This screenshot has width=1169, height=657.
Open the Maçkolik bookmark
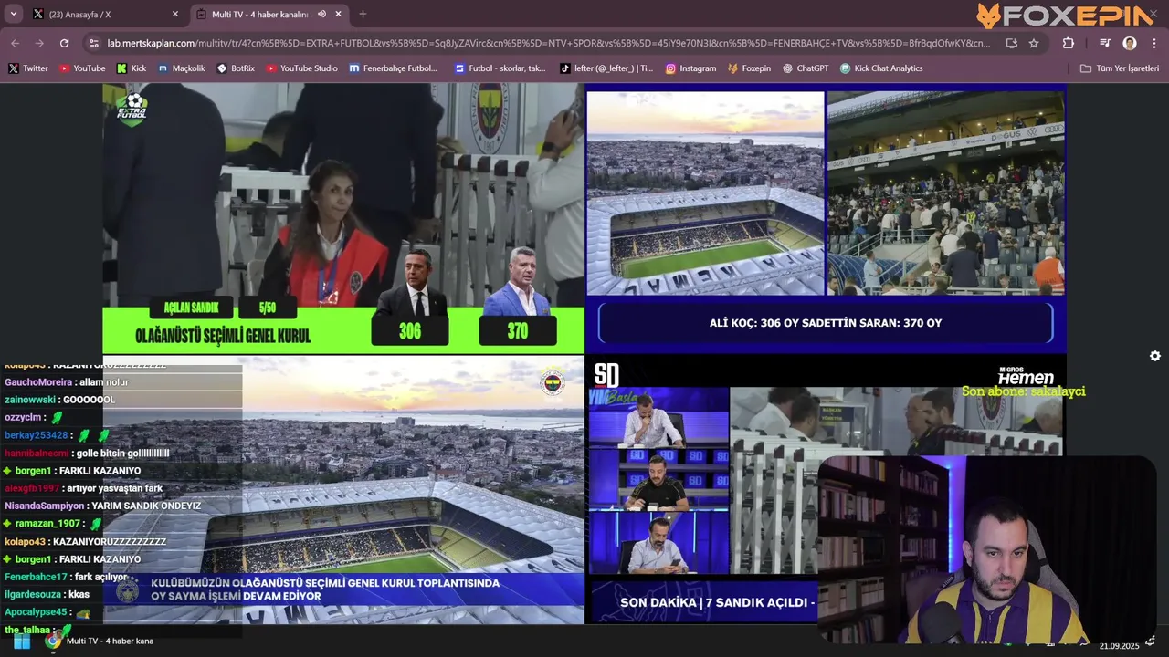(182, 68)
